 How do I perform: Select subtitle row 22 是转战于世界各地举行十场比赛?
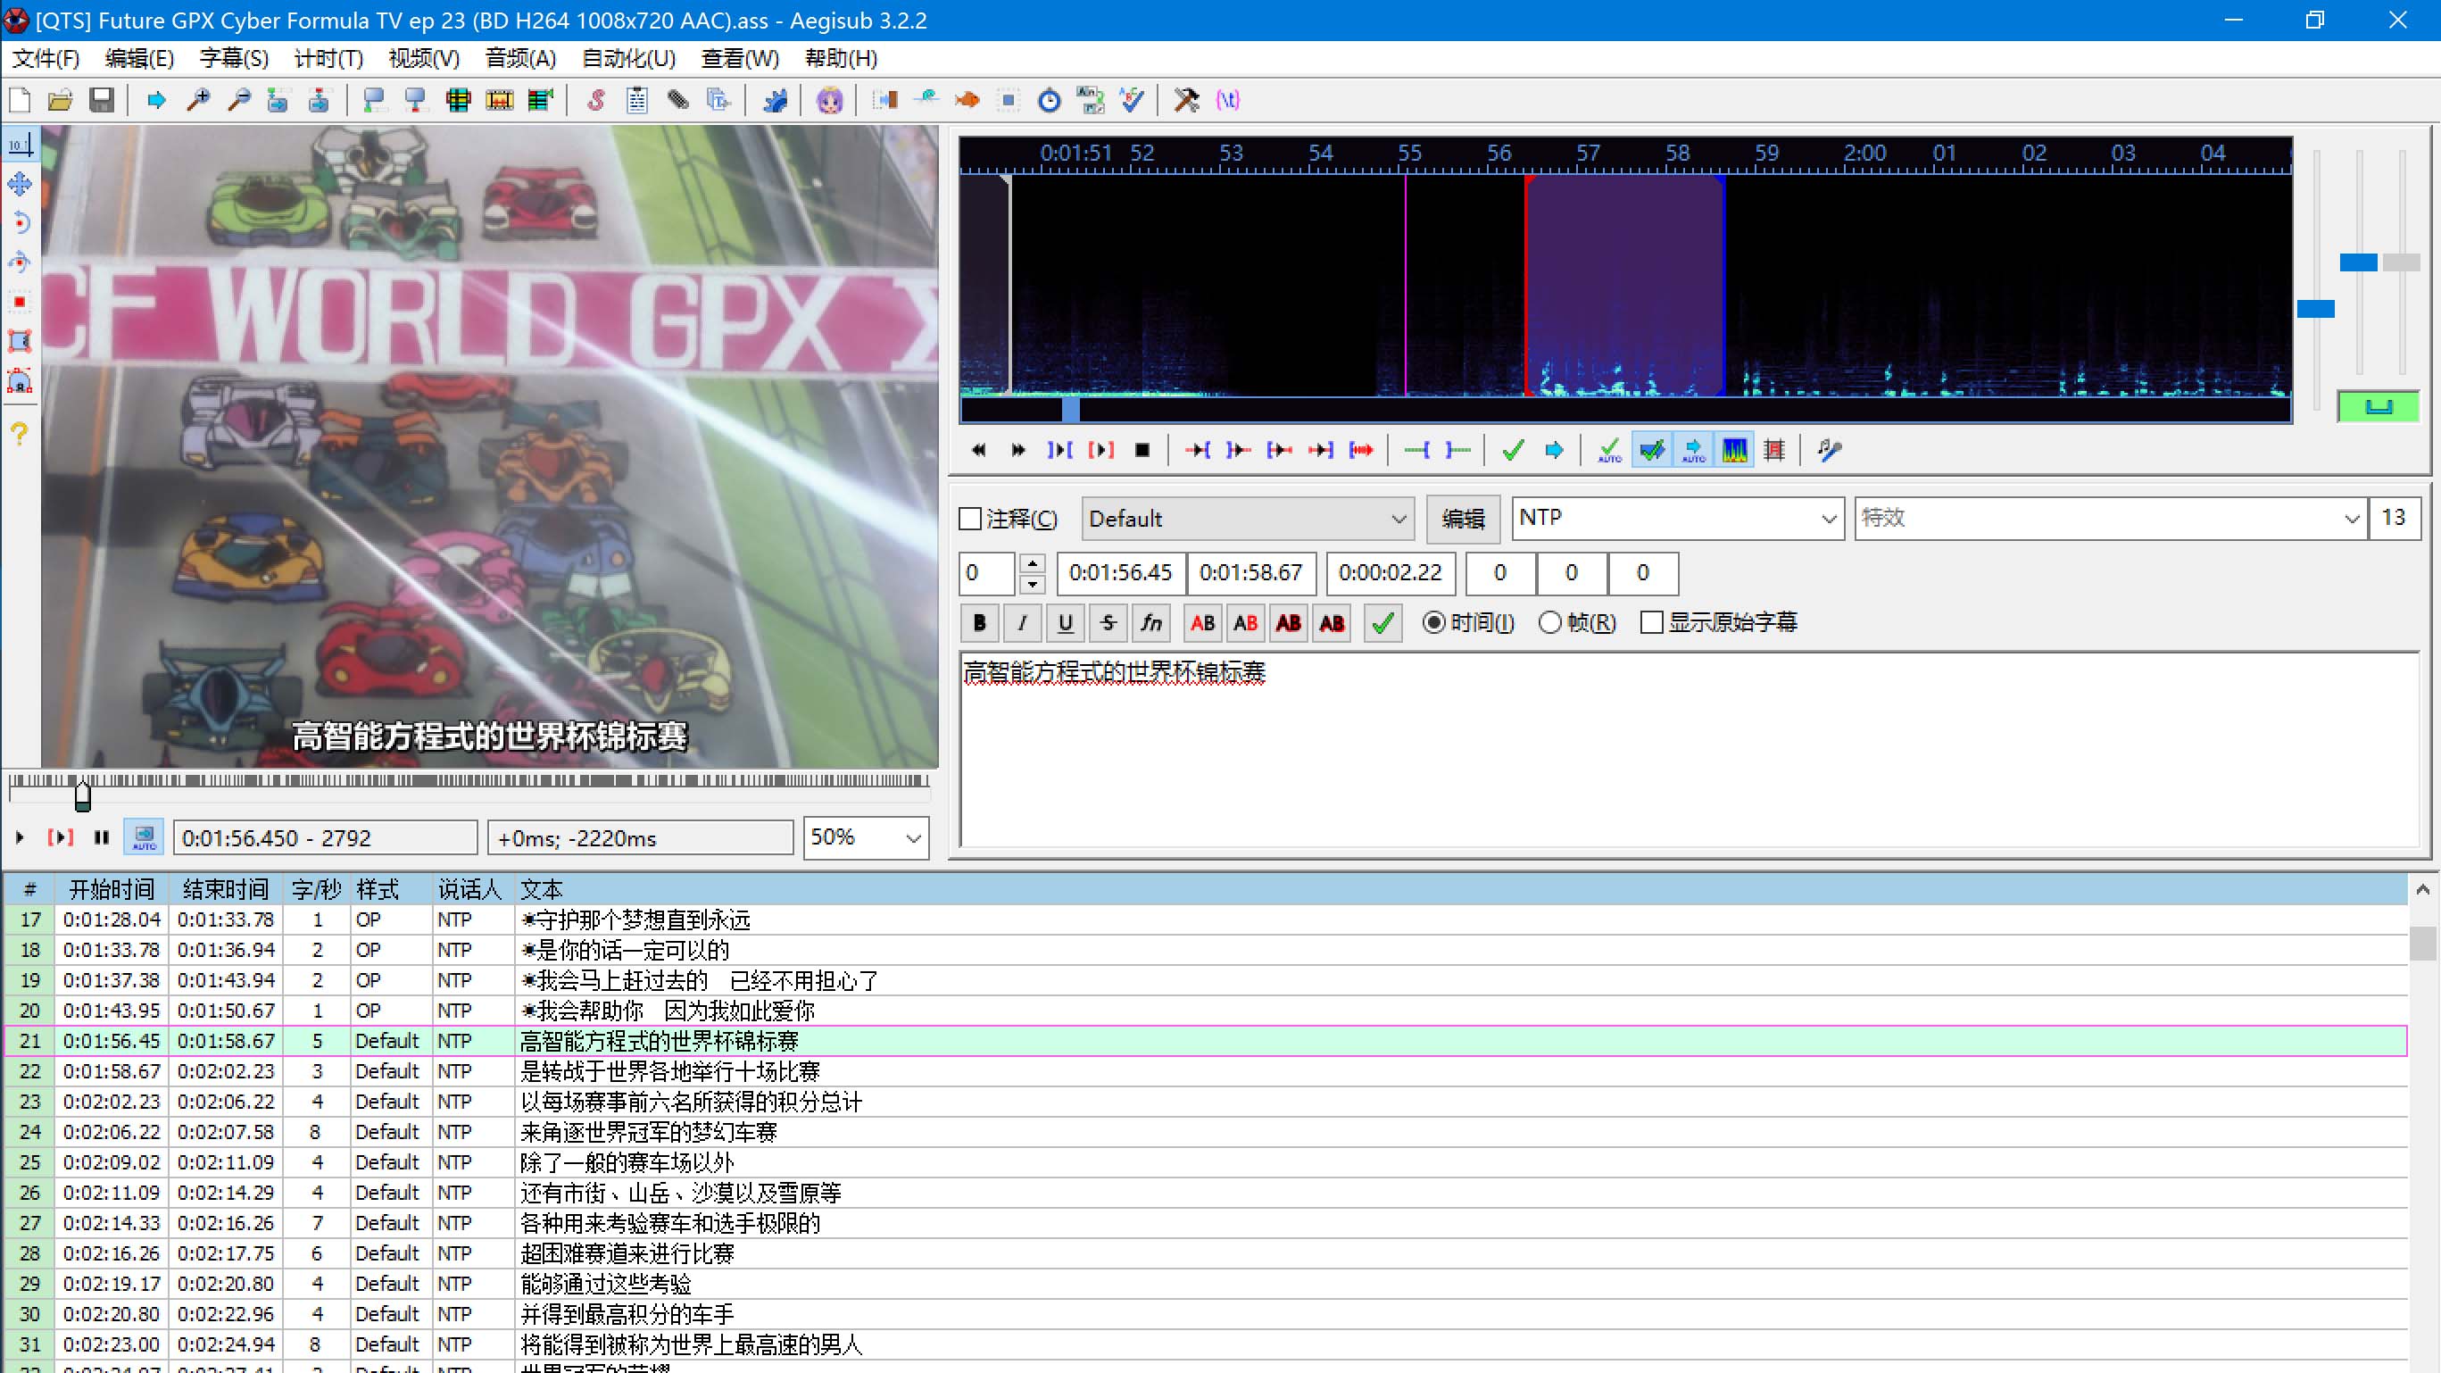click(x=1206, y=1070)
